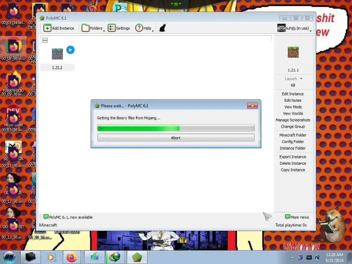Open the Minecraft Folder
Image resolution: width=352 pixels, height=264 pixels.
[x=293, y=135]
